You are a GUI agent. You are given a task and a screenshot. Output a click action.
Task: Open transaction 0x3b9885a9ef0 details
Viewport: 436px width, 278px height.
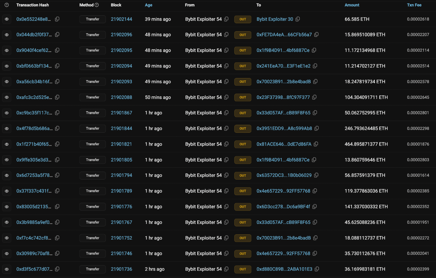coord(35,222)
